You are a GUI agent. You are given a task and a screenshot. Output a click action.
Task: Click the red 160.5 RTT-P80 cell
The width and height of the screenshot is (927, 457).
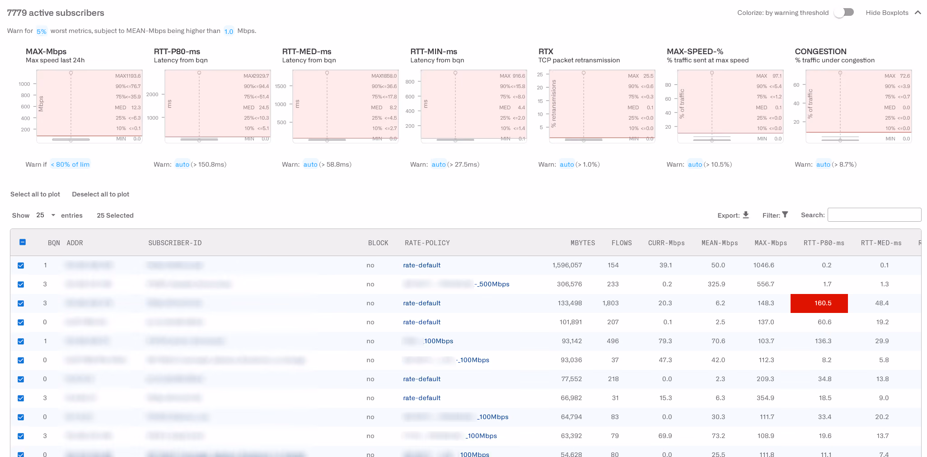[x=819, y=303]
